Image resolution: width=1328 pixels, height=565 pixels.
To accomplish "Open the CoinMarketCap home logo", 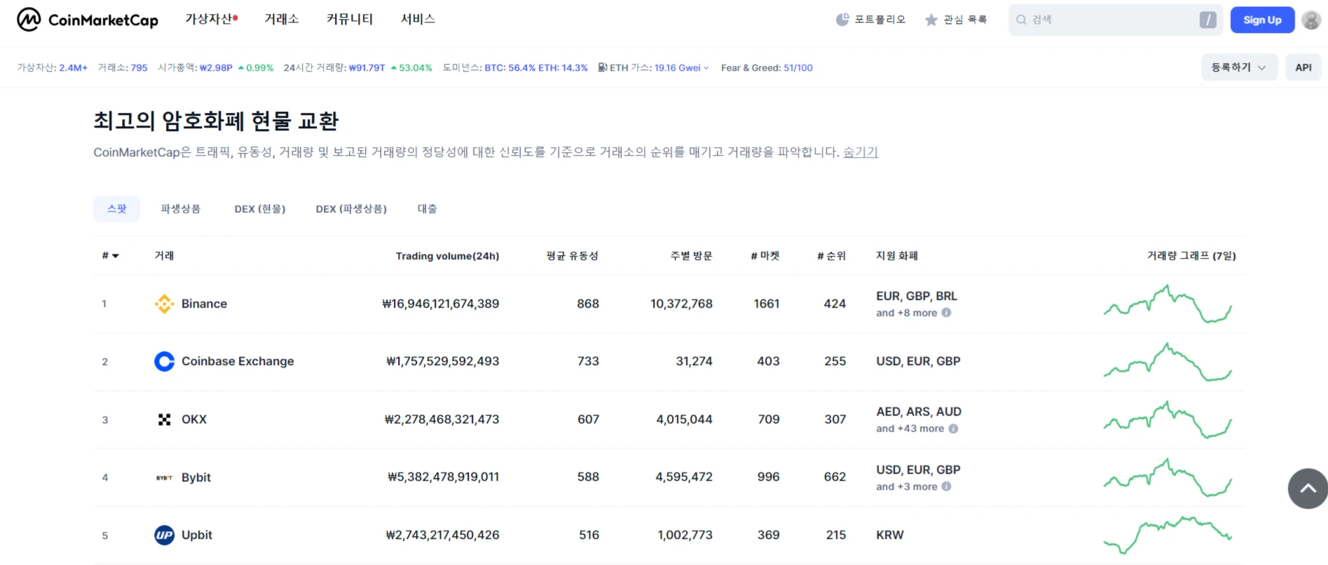I will click(88, 20).
